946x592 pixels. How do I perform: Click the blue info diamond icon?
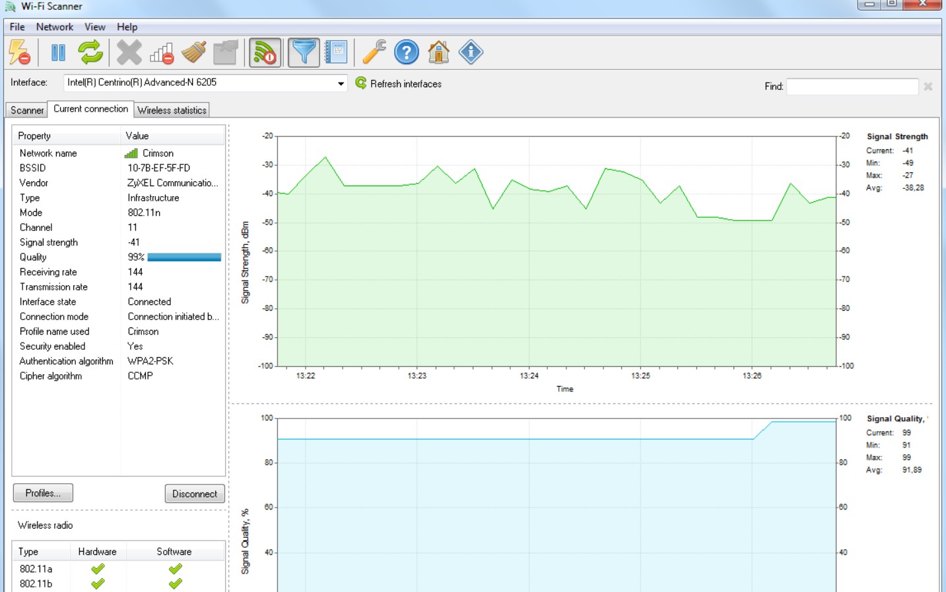(469, 53)
